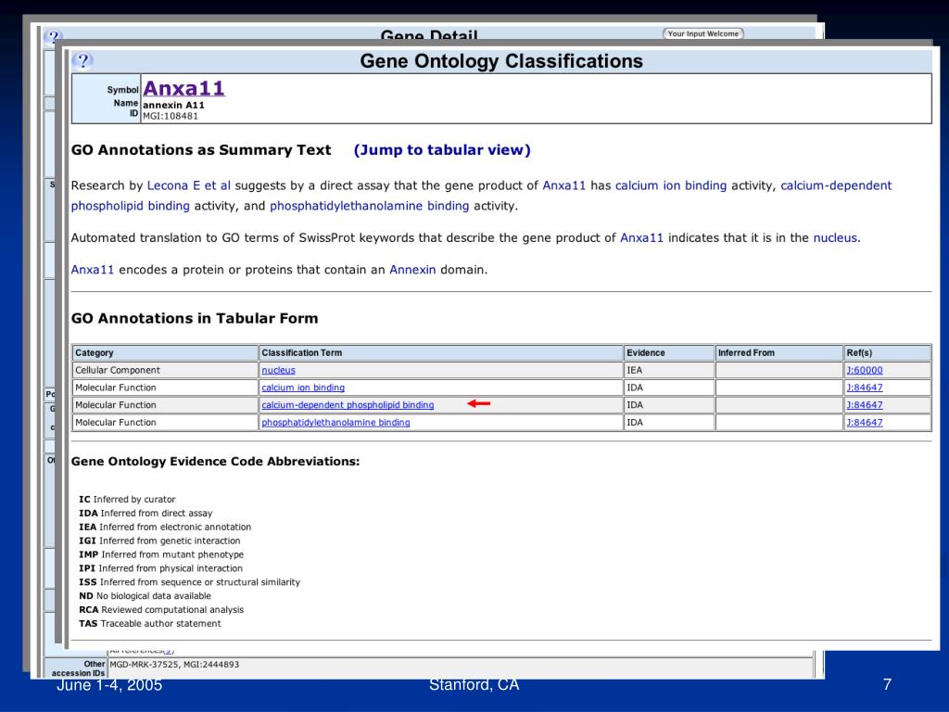Click the help question mark icon in Gene Ontology window
The image size is (949, 712).
tap(82, 60)
